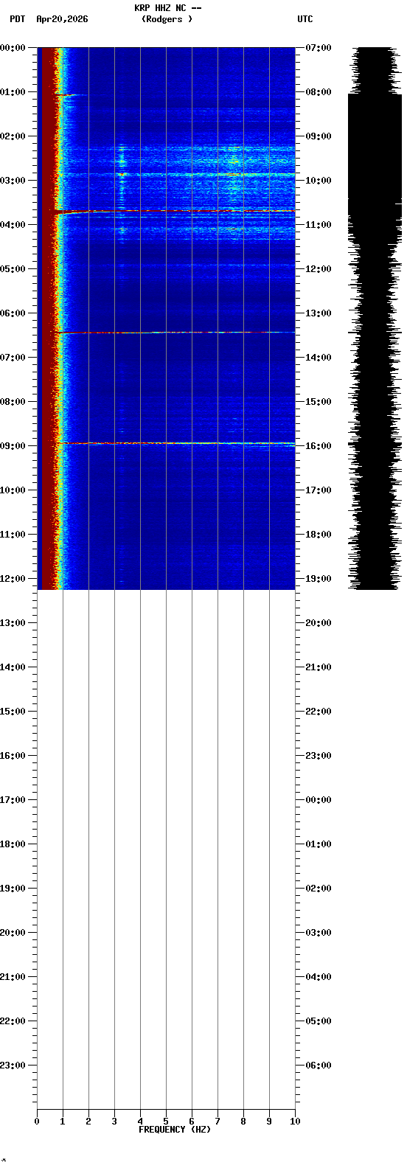Click the PDT axis label '09:00'

point(13,446)
